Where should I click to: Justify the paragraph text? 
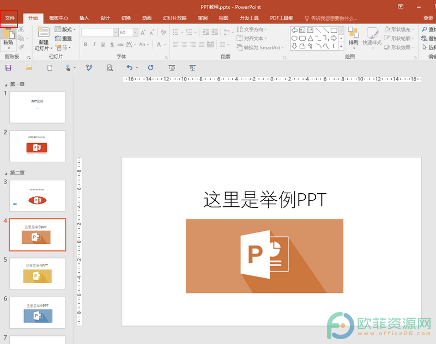click(x=202, y=45)
